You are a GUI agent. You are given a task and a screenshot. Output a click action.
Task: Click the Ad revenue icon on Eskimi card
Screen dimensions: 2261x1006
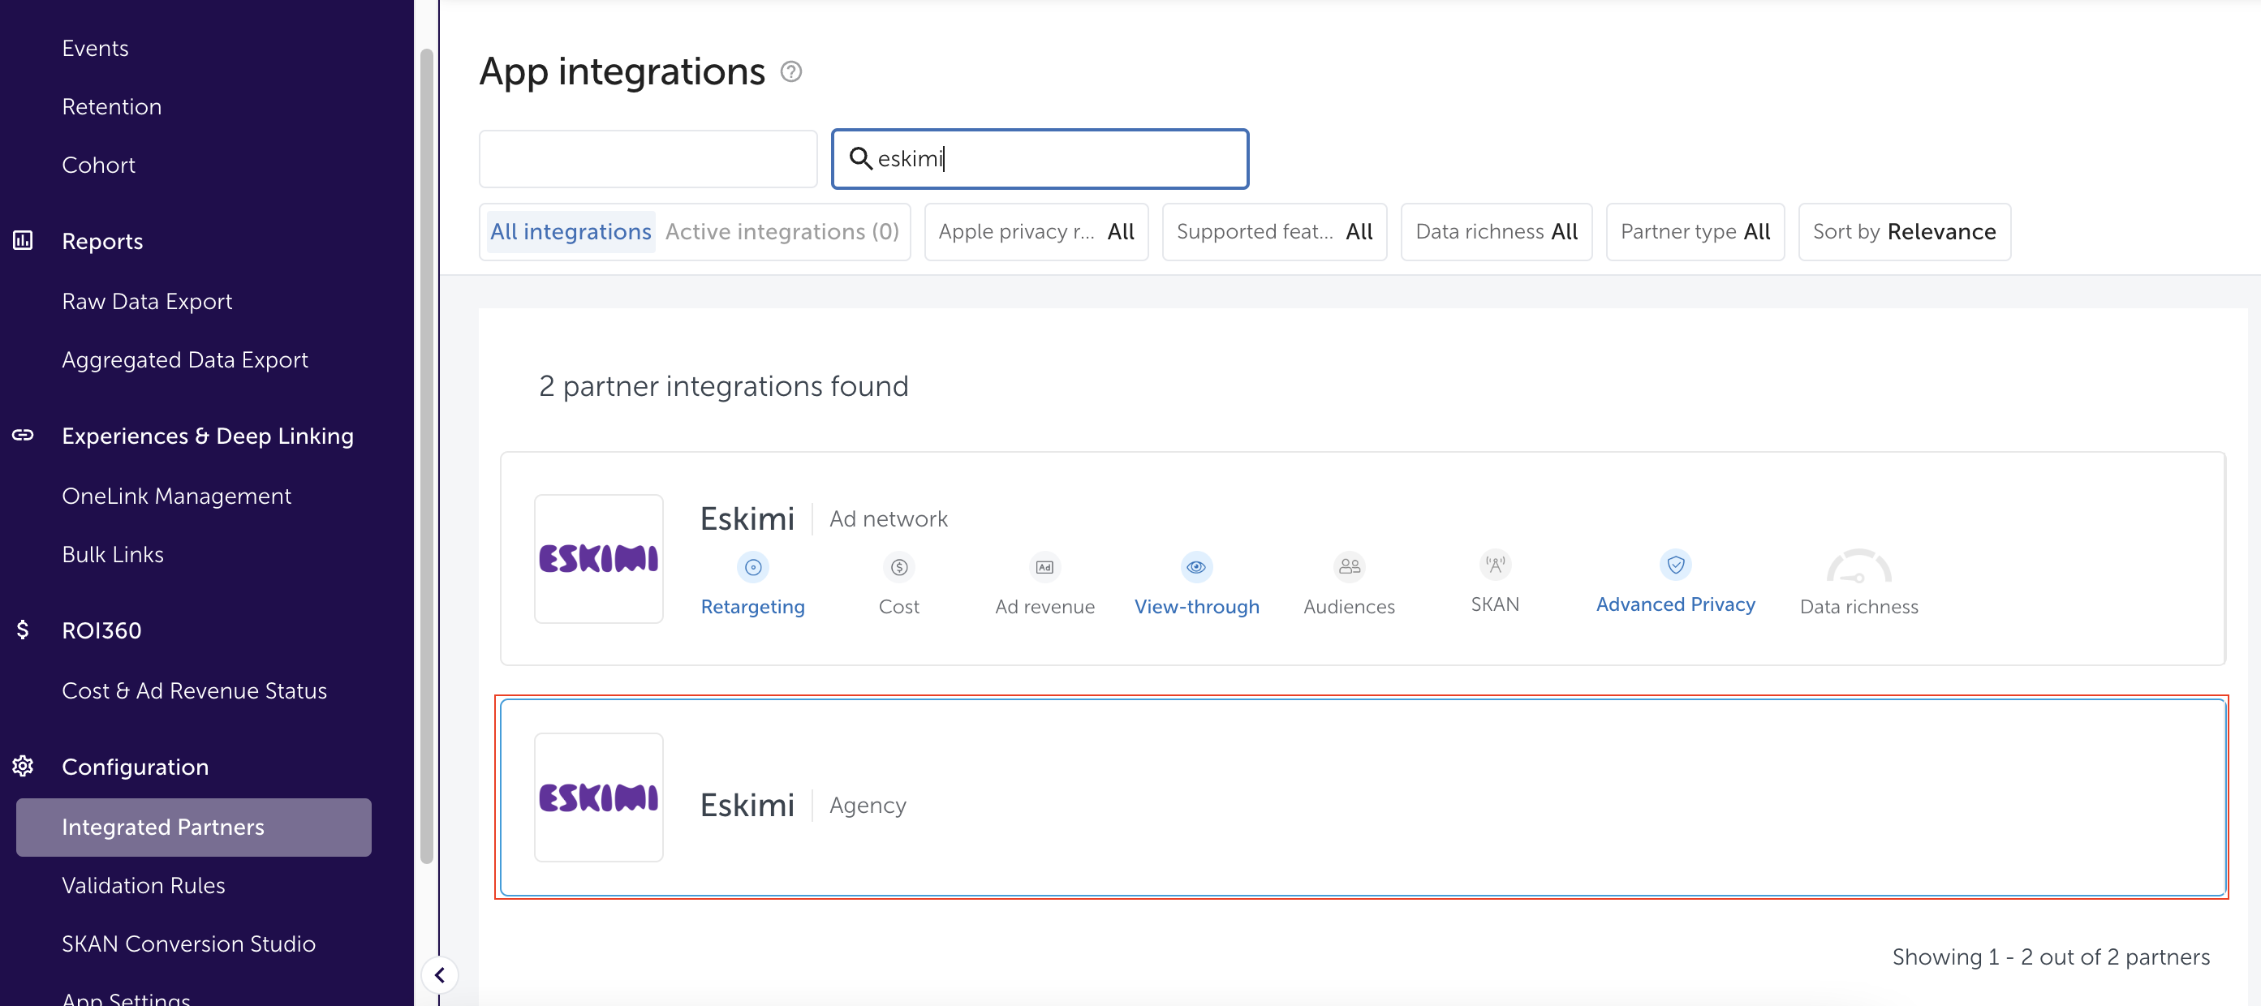[1044, 567]
